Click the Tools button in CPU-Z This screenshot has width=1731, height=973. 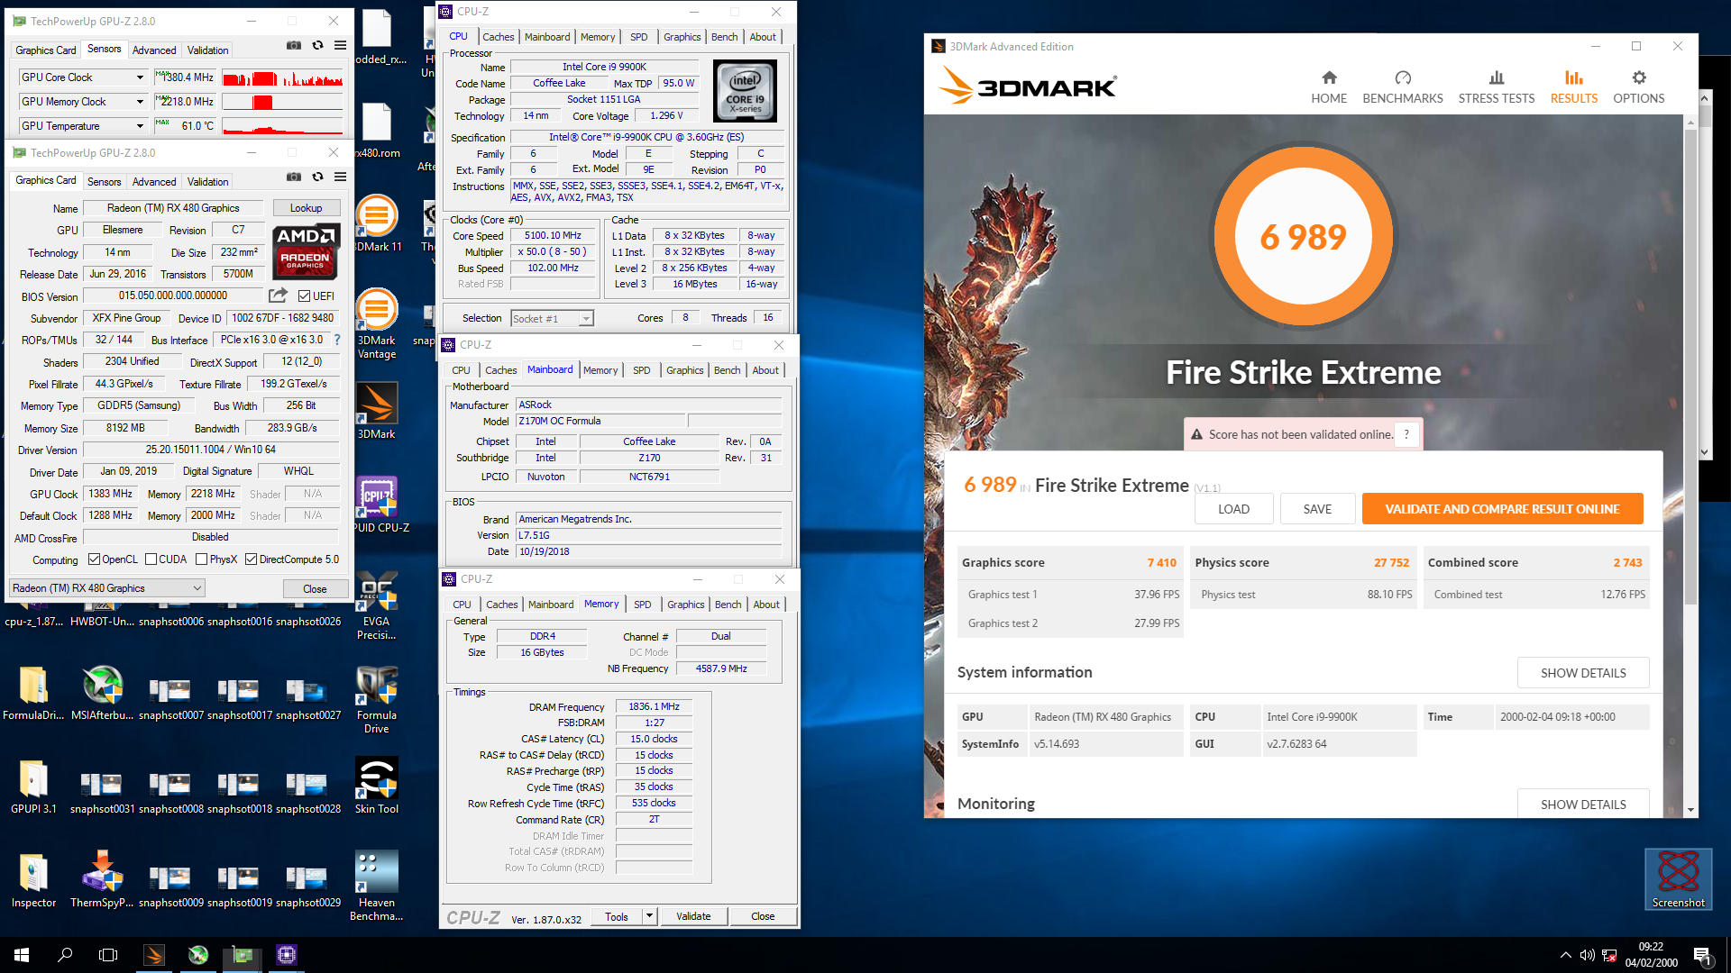[x=617, y=916]
